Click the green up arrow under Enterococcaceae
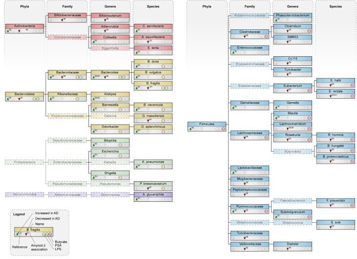Viewport: 357px width, 259px height. tap(232, 53)
